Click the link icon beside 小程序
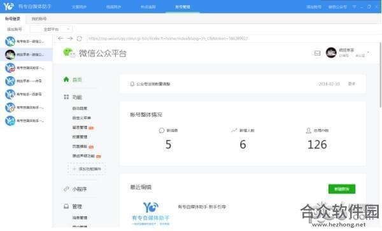The width and height of the screenshot is (382, 231). pyautogui.click(x=66, y=188)
